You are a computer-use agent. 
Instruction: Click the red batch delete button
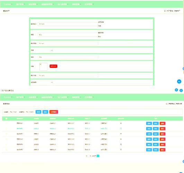(54, 112)
